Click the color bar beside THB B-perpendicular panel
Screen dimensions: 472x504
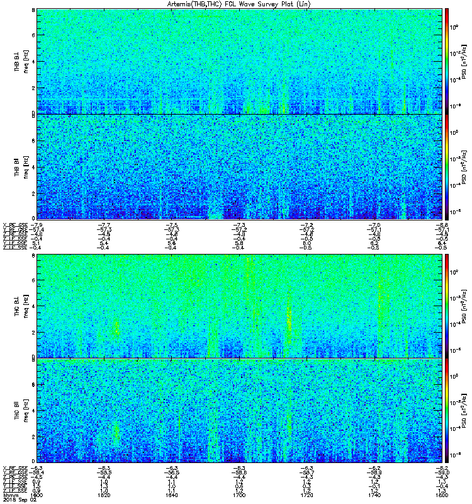[447, 61]
